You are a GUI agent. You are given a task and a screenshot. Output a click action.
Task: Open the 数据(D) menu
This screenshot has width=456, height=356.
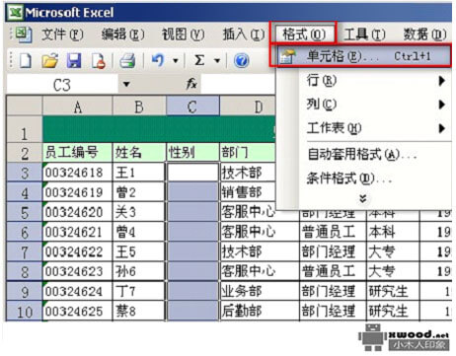click(x=425, y=35)
